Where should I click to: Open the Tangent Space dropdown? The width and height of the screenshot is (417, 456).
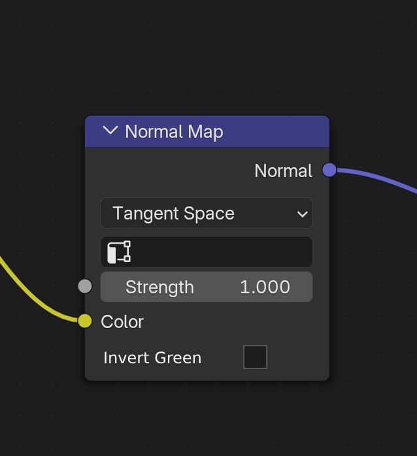[207, 213]
